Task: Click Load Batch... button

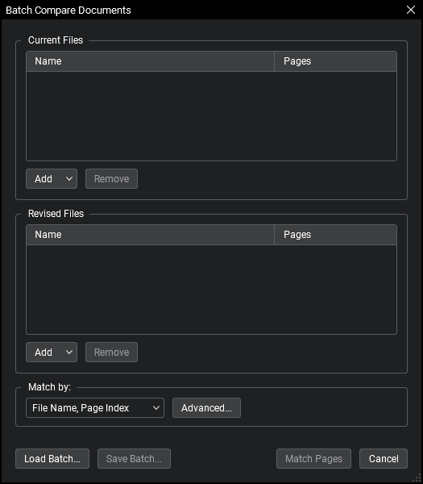Action: tap(52, 458)
